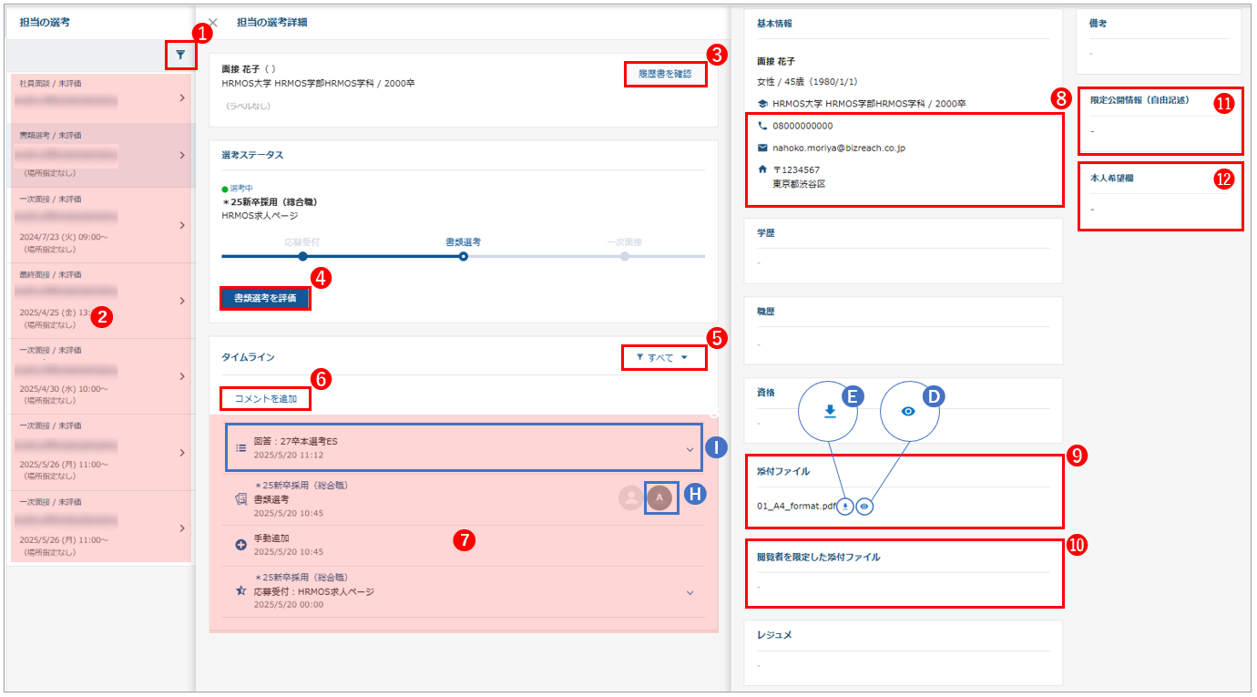1257x697 pixels.
Task: Close the 担当の選考詳細 panel with X
Action: pyautogui.click(x=213, y=23)
